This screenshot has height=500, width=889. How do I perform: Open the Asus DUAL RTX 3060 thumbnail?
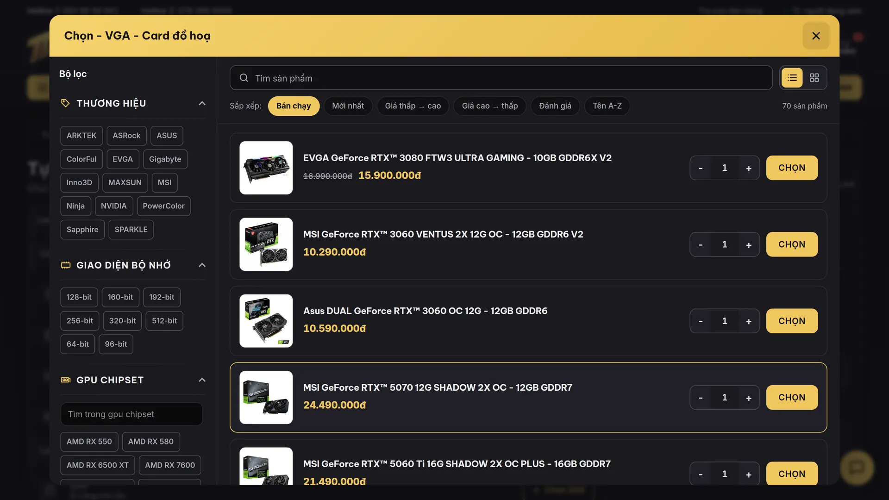[x=266, y=321]
